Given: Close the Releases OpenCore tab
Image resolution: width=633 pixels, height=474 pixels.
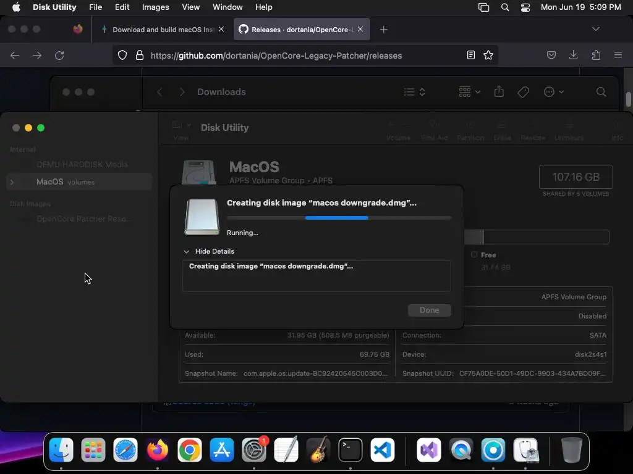Looking at the screenshot, I should 360,29.
